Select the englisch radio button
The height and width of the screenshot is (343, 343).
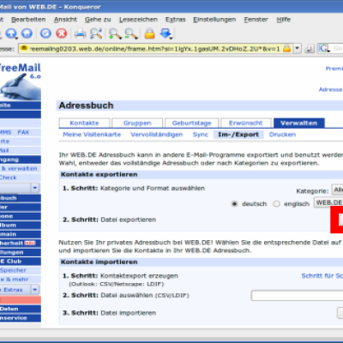(x=276, y=204)
